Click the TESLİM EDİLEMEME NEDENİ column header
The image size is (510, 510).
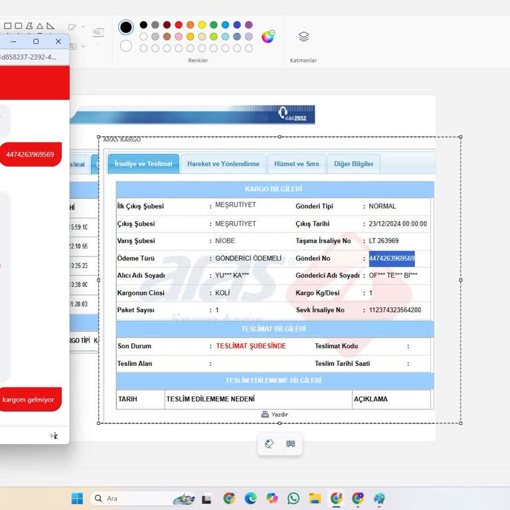tap(211, 398)
